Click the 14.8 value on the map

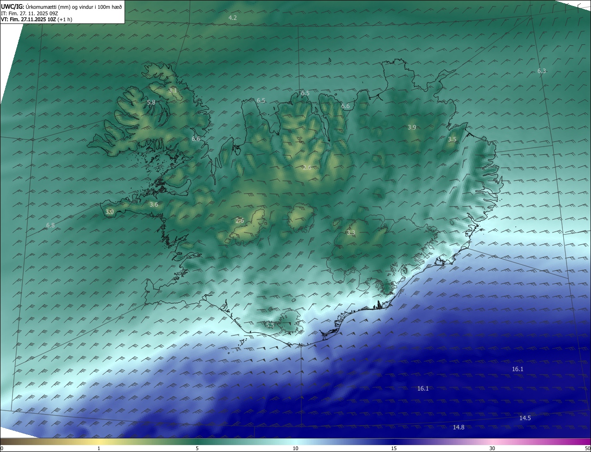458,428
